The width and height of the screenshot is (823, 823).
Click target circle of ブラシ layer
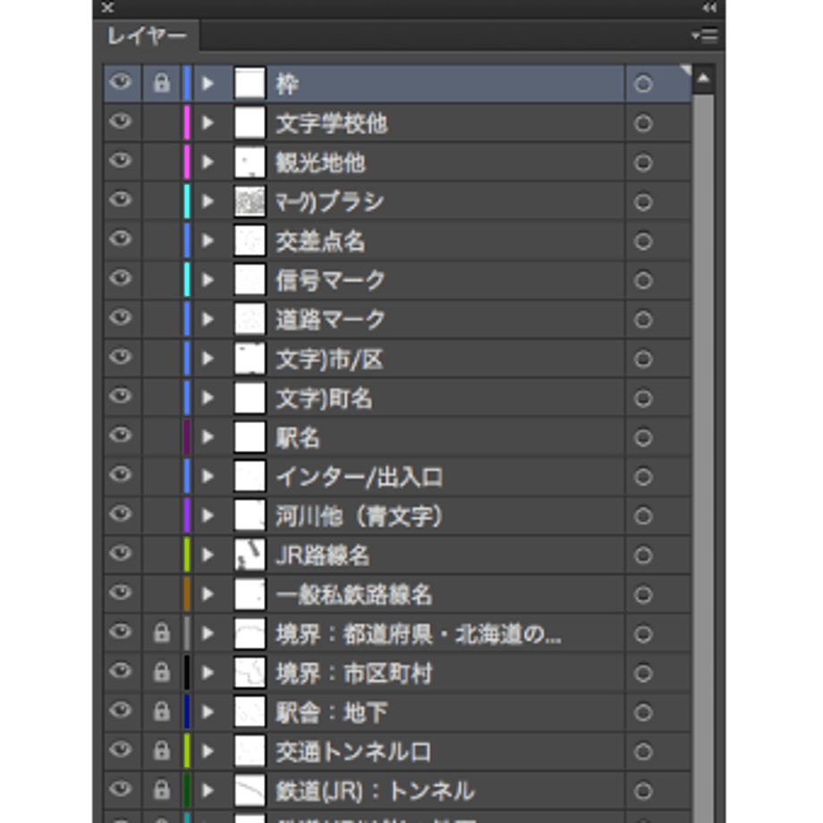point(643,201)
